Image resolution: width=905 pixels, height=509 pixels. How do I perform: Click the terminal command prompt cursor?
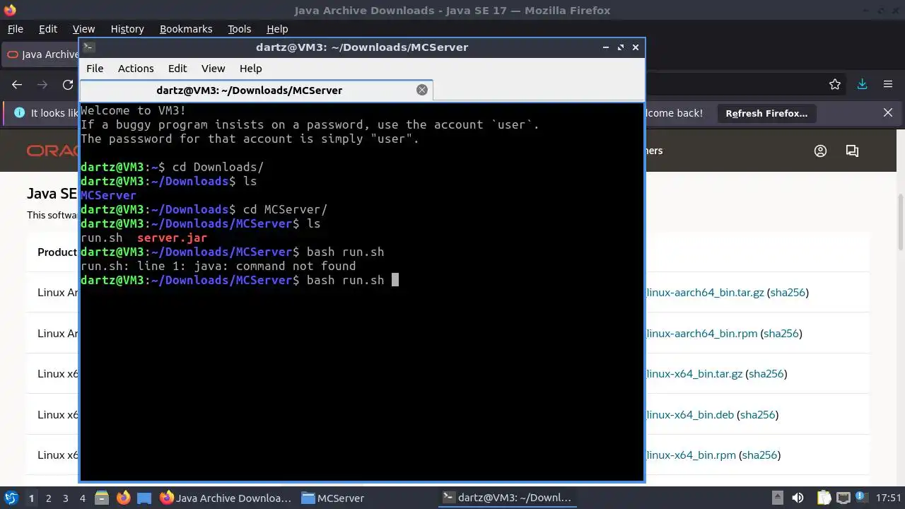point(395,280)
